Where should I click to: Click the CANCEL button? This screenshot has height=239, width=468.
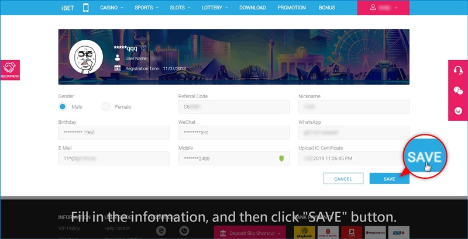click(x=343, y=179)
